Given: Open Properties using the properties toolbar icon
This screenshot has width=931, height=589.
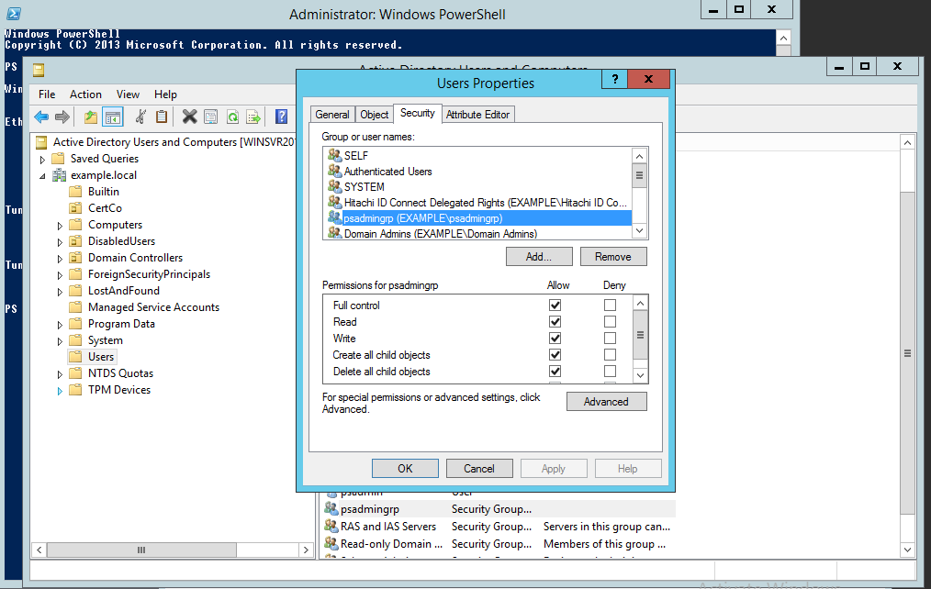Looking at the screenshot, I should 210,117.
